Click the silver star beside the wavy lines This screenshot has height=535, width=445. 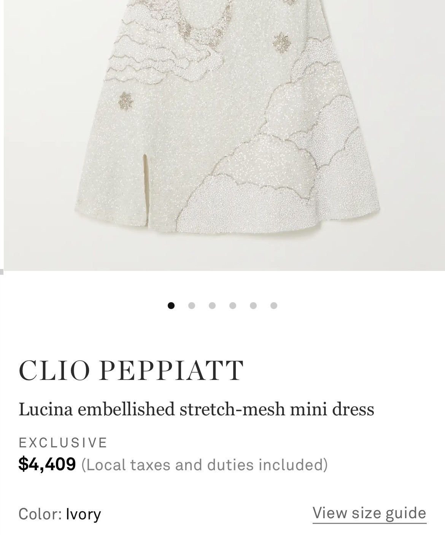click(x=124, y=100)
